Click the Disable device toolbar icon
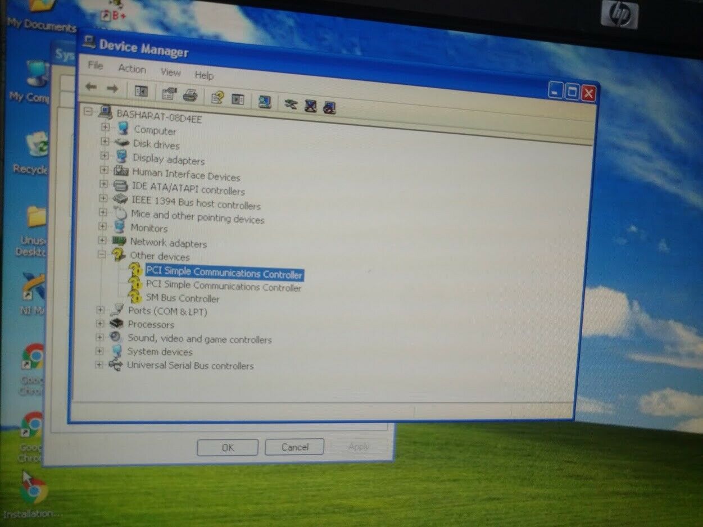The image size is (703, 527). click(x=310, y=106)
